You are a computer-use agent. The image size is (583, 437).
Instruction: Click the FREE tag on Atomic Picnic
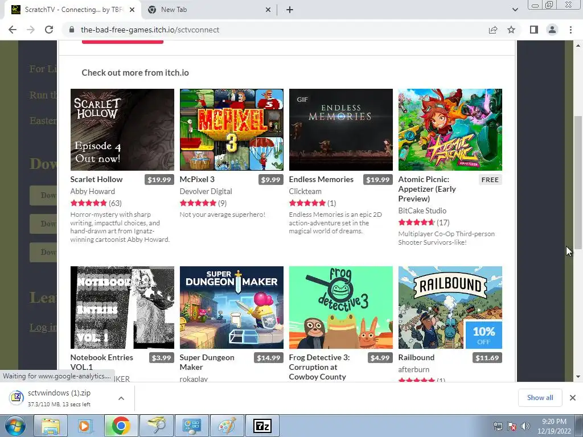pos(490,179)
